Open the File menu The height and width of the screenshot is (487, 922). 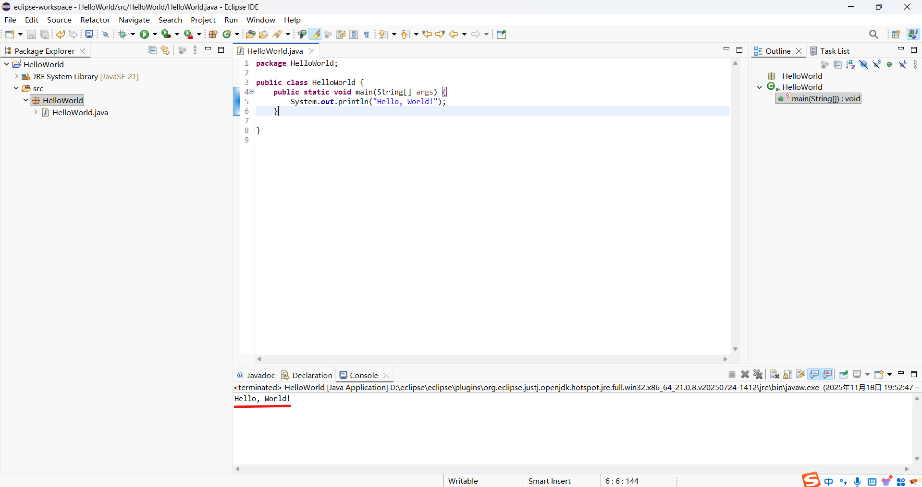[10, 20]
